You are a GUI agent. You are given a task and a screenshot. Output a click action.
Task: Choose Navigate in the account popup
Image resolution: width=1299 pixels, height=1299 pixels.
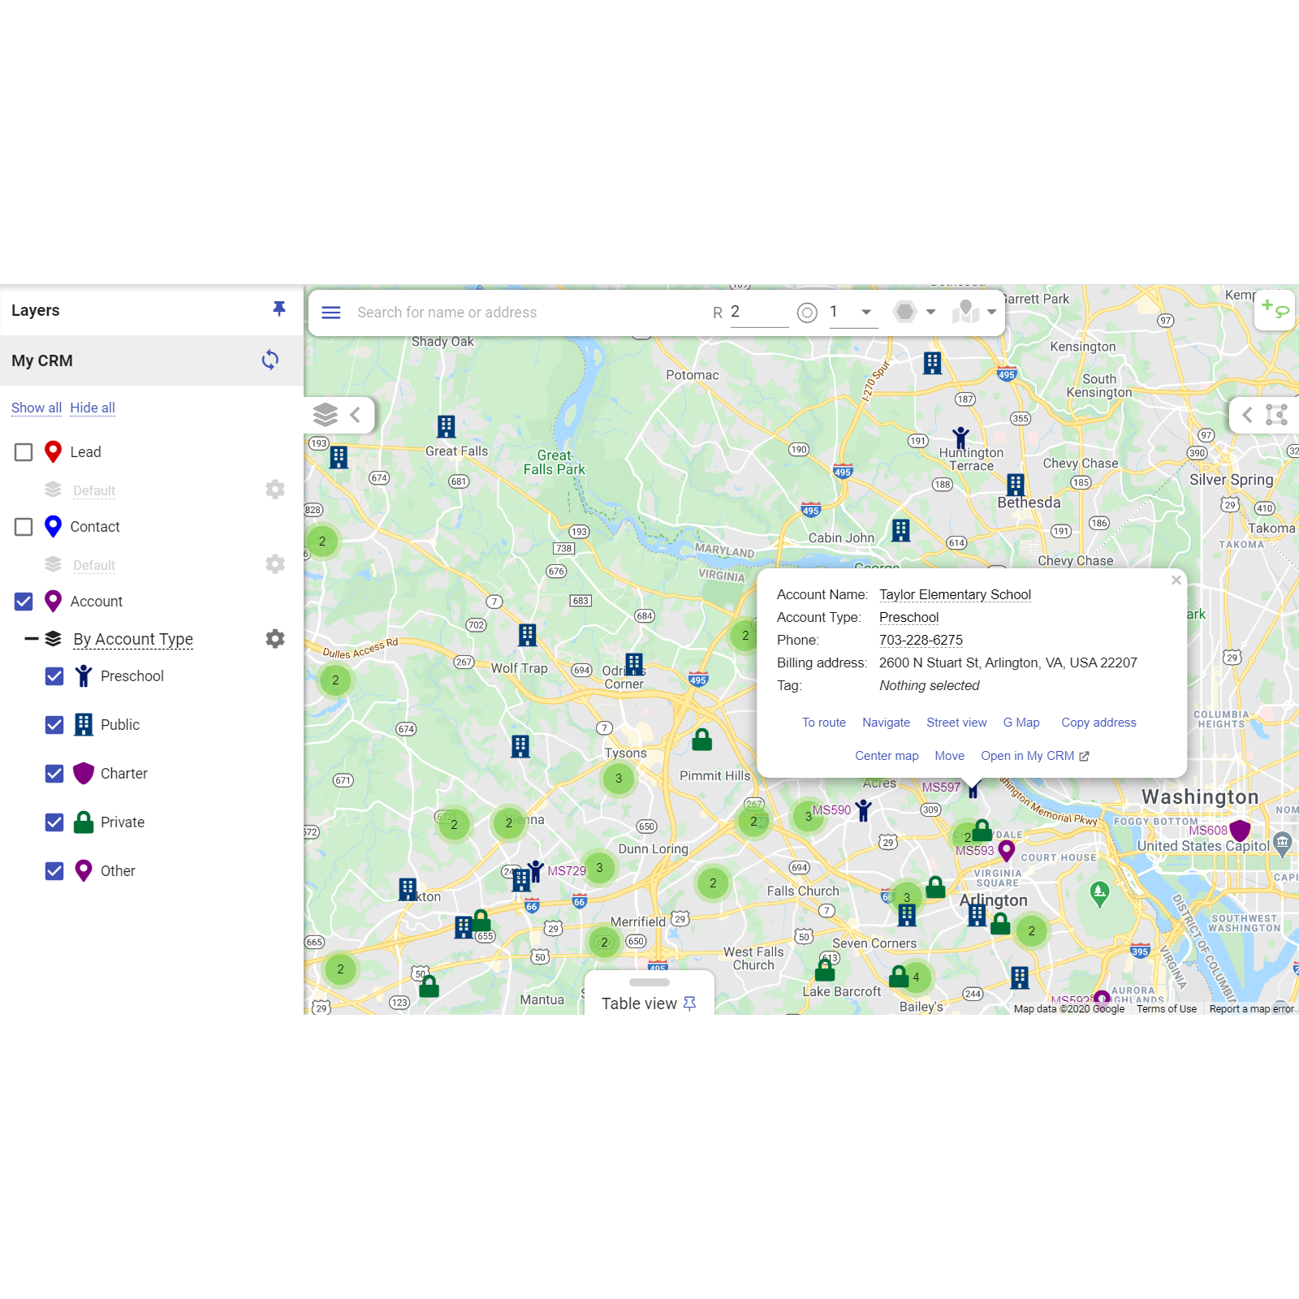point(886,723)
